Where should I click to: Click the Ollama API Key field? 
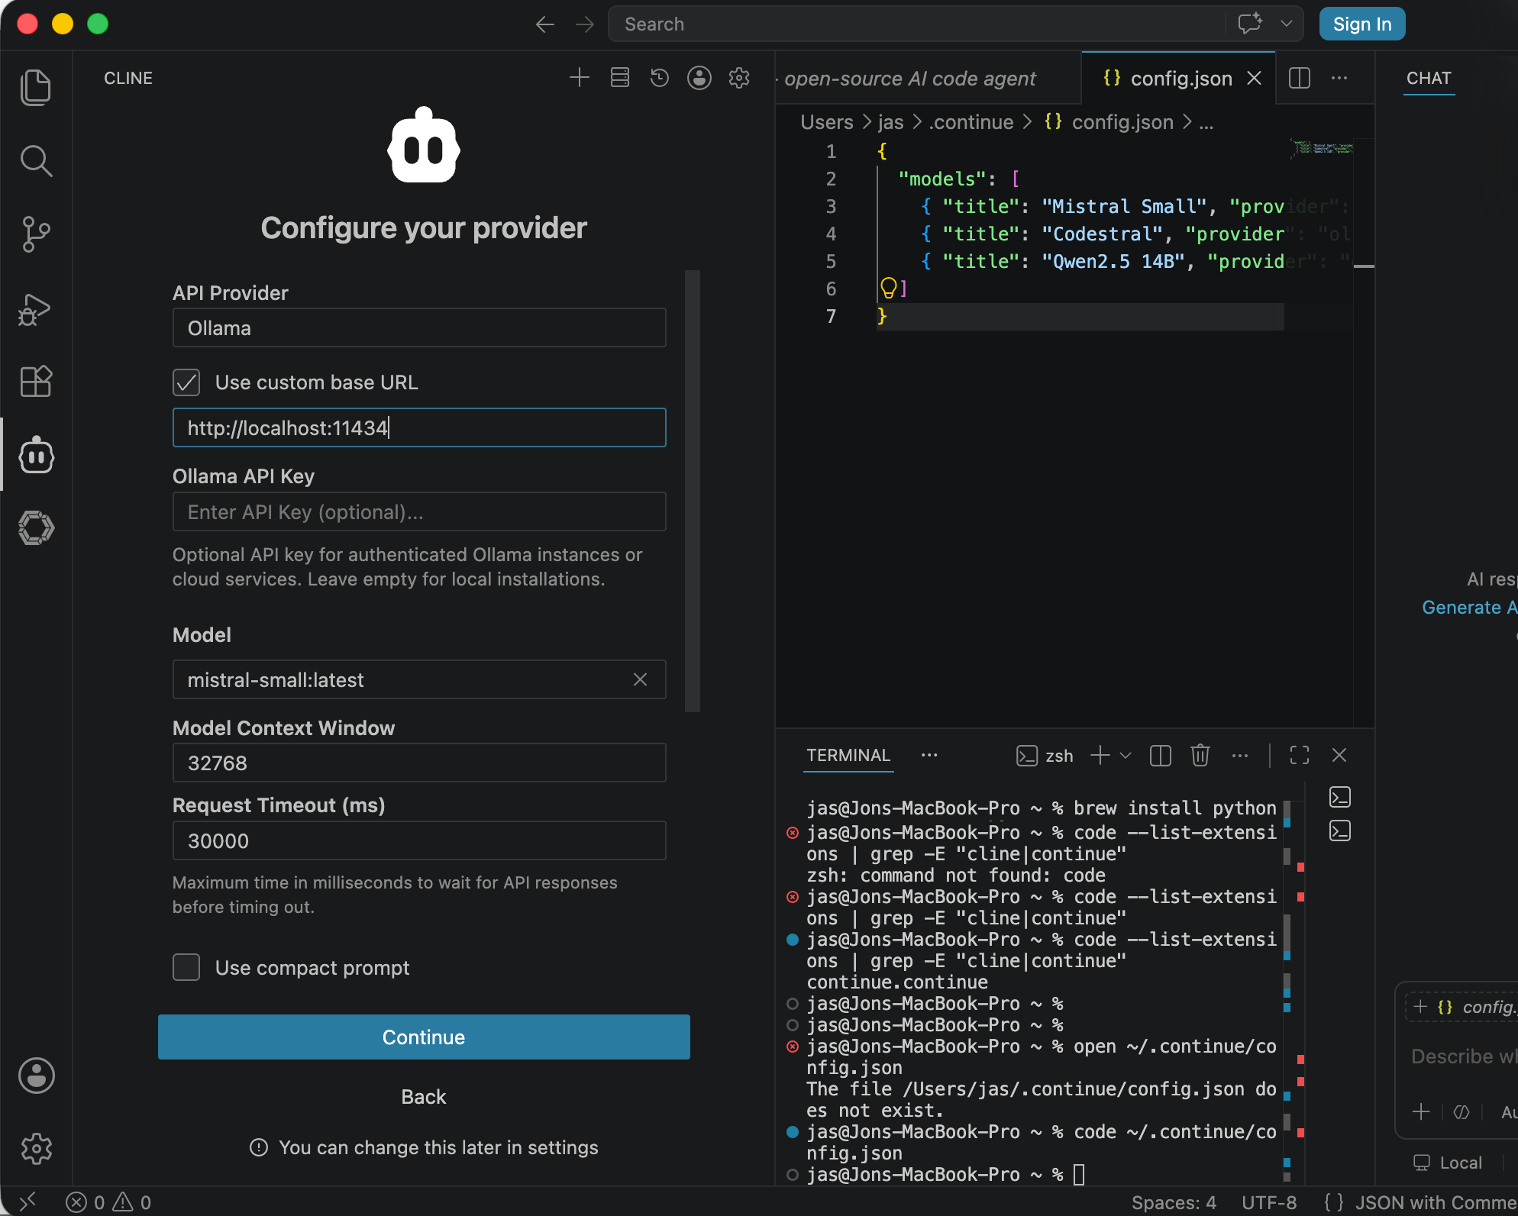pyautogui.click(x=419, y=511)
